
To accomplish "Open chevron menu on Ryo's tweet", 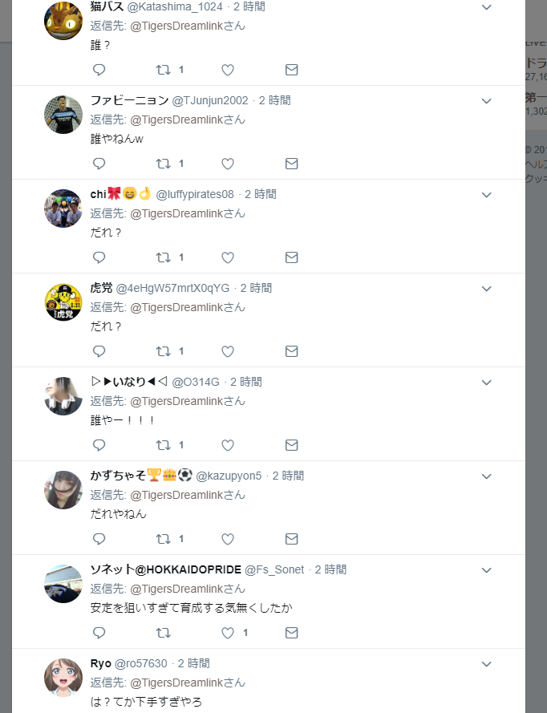I will point(487,664).
